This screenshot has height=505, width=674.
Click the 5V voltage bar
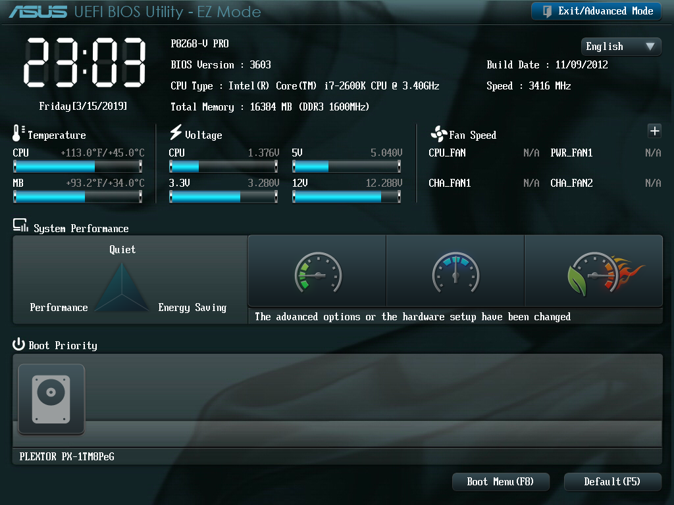point(347,166)
